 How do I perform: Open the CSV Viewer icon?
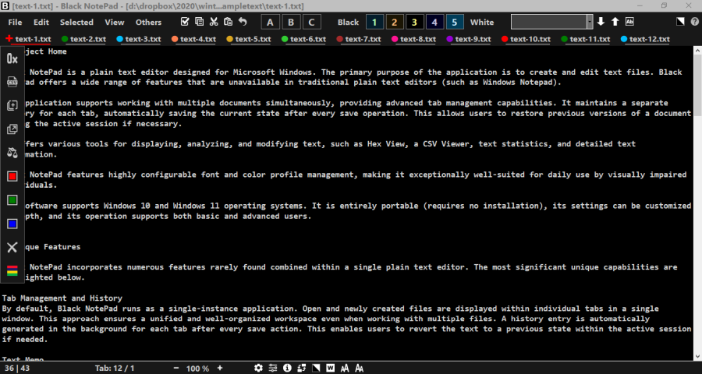(x=12, y=82)
